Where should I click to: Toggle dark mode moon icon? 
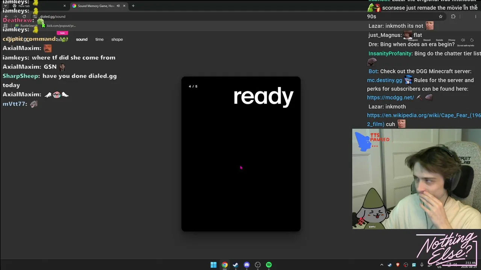tap(472, 40)
